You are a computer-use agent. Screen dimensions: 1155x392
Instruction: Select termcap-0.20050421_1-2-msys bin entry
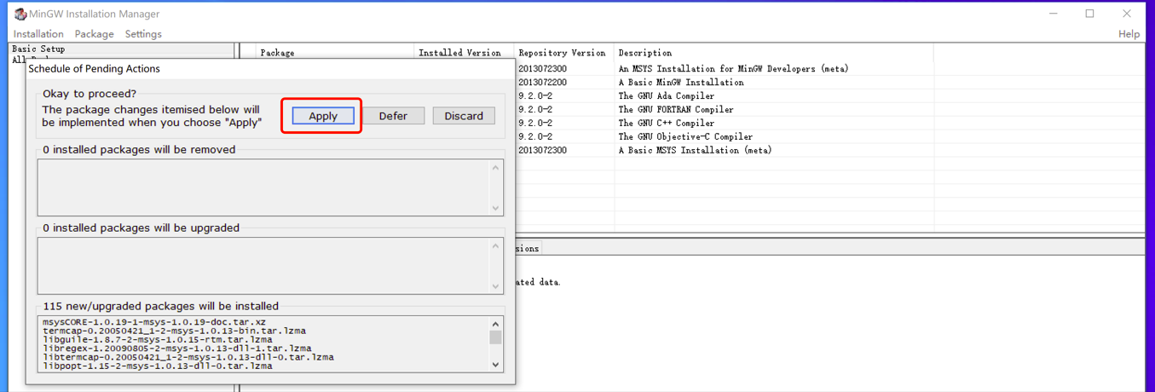pyautogui.click(x=174, y=331)
